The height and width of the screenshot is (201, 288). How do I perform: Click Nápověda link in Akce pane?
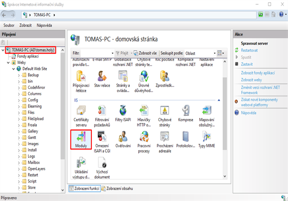click(x=249, y=113)
